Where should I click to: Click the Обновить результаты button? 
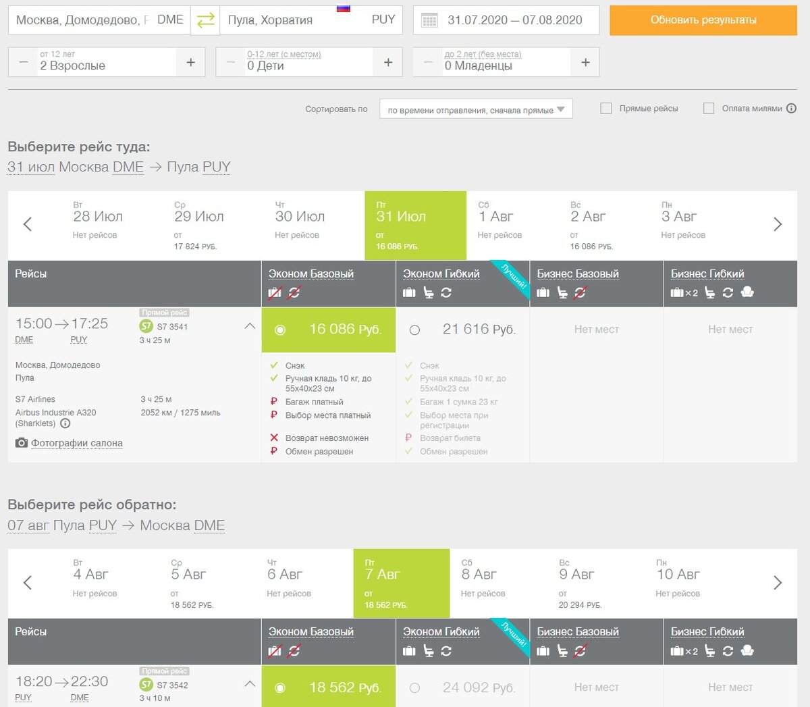pyautogui.click(x=703, y=20)
